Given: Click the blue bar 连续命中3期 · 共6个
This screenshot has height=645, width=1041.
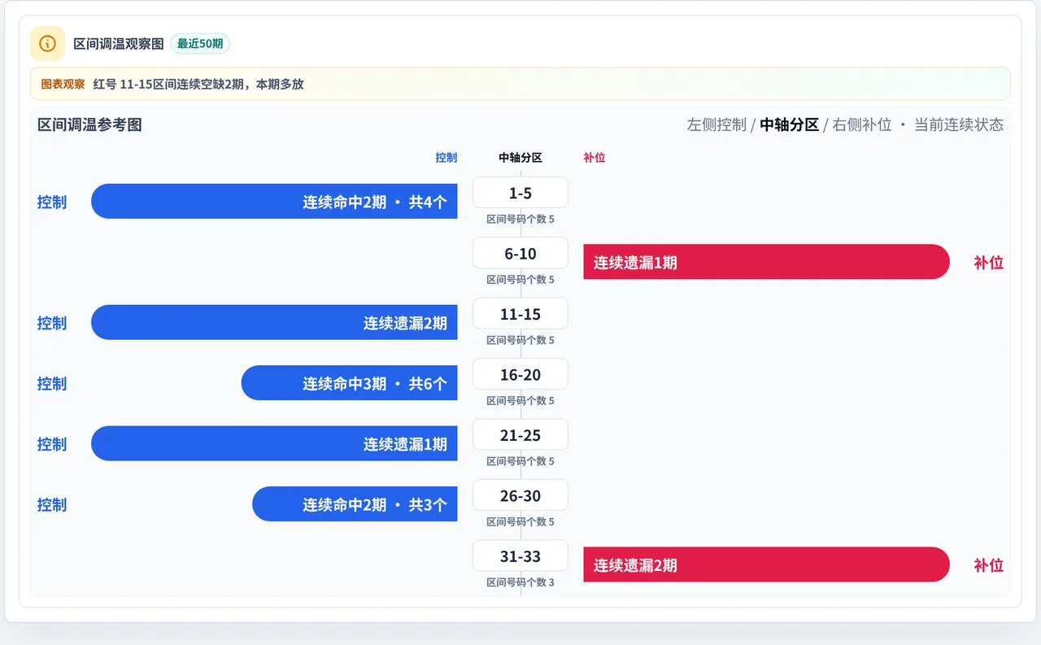Looking at the screenshot, I should click(x=350, y=383).
